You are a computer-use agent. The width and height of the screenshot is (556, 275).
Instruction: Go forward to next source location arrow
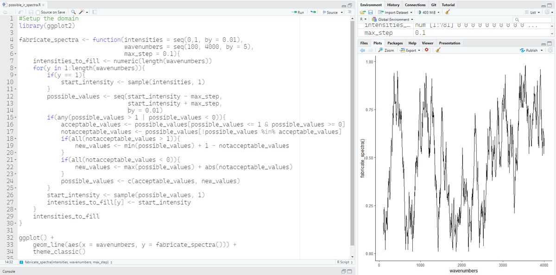pos(11,12)
